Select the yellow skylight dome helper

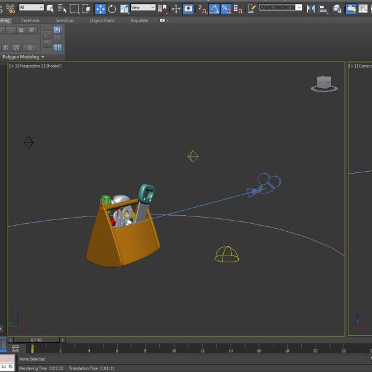click(227, 254)
